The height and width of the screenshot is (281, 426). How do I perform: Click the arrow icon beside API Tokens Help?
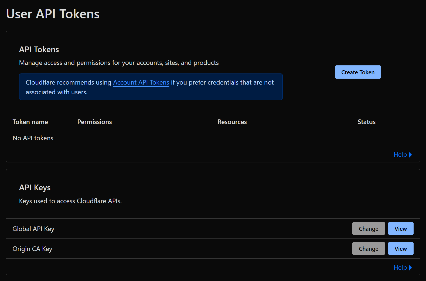tap(410, 155)
